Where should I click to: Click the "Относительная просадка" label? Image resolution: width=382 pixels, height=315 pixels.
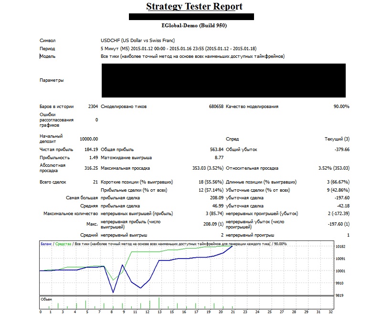point(252,168)
